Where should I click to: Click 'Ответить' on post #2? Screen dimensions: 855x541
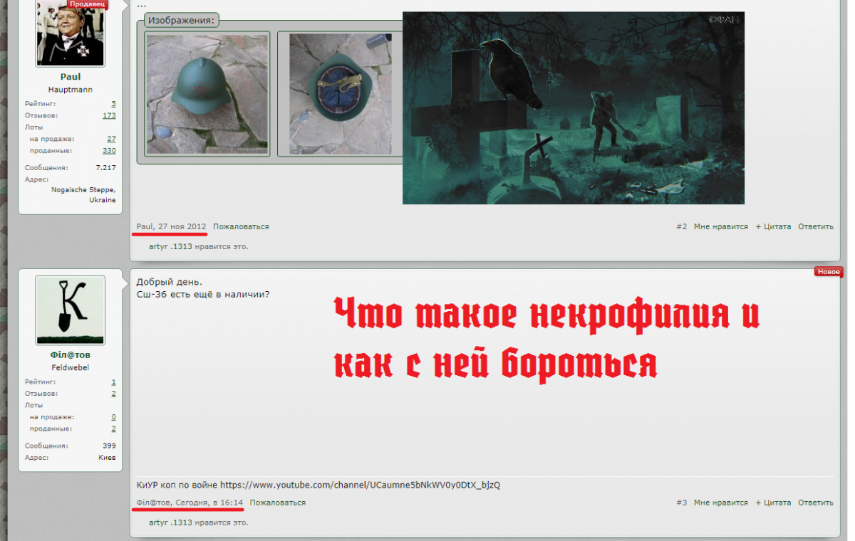(x=816, y=226)
